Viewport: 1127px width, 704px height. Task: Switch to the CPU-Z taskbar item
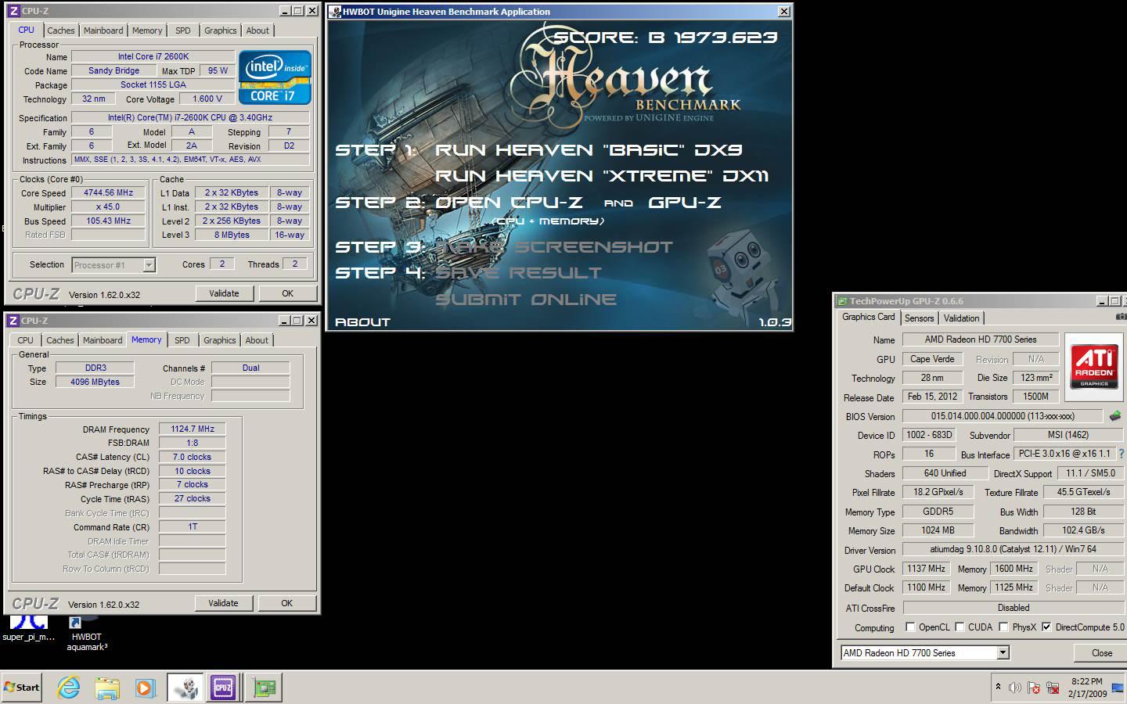click(x=223, y=688)
